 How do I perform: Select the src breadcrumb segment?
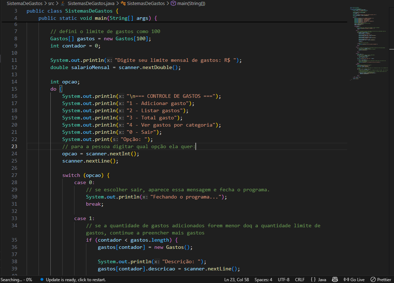coord(51,3)
